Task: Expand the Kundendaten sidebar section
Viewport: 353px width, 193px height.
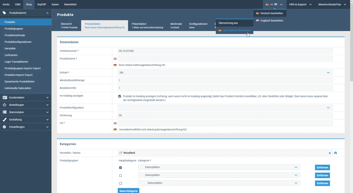Action: [x=47, y=98]
